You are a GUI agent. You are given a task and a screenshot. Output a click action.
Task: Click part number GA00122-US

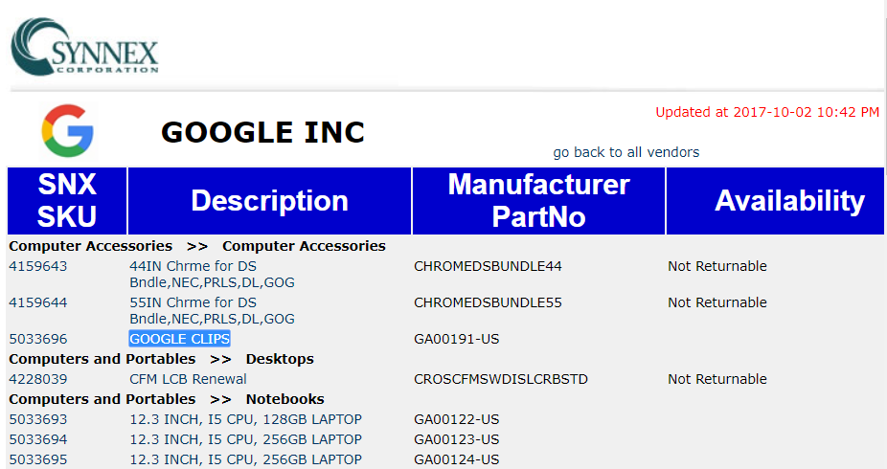pos(456,419)
